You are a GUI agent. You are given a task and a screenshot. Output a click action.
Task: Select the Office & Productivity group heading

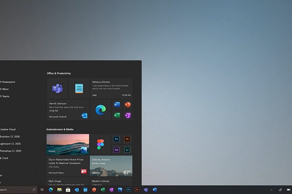tap(59, 74)
